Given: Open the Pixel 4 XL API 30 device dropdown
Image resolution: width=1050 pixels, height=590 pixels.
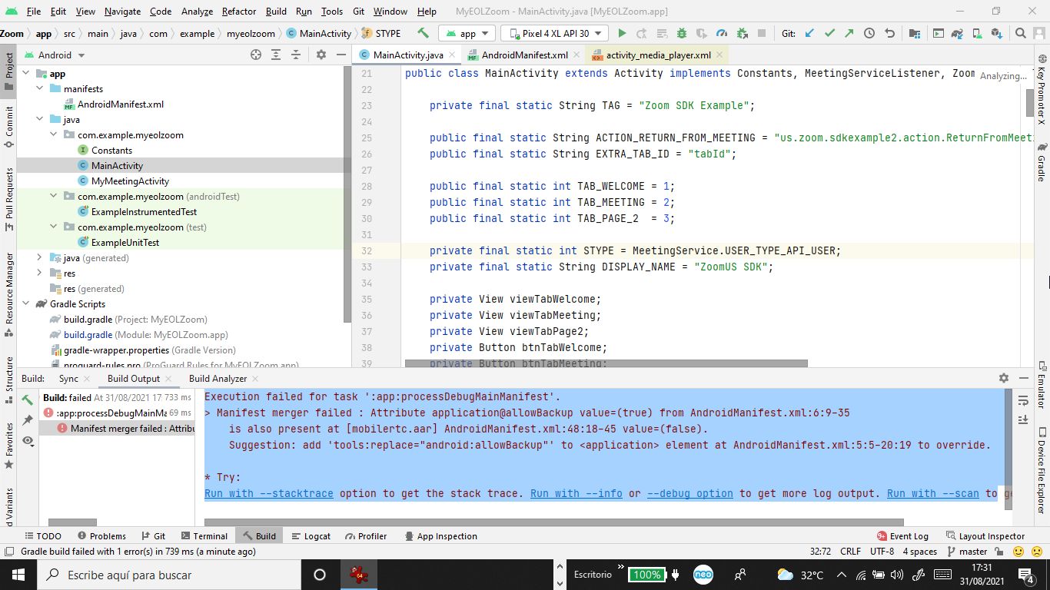Looking at the screenshot, I should coord(554,33).
